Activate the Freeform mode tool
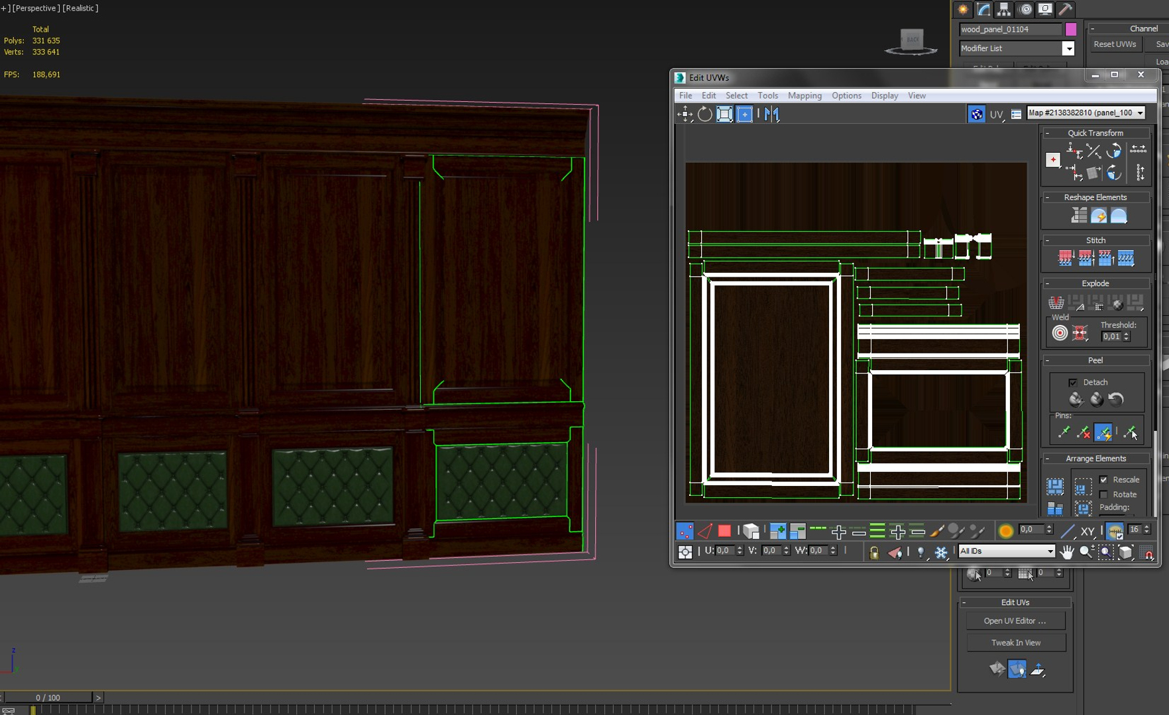 pos(744,114)
